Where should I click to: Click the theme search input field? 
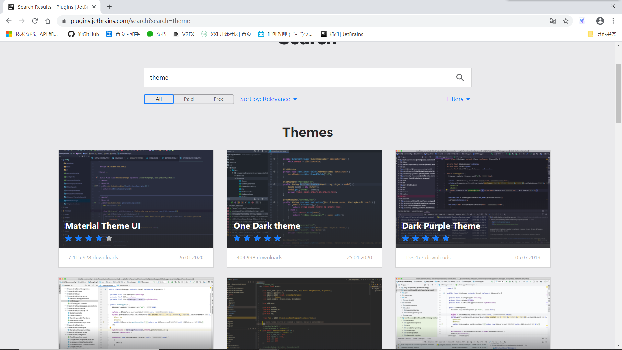click(x=298, y=77)
